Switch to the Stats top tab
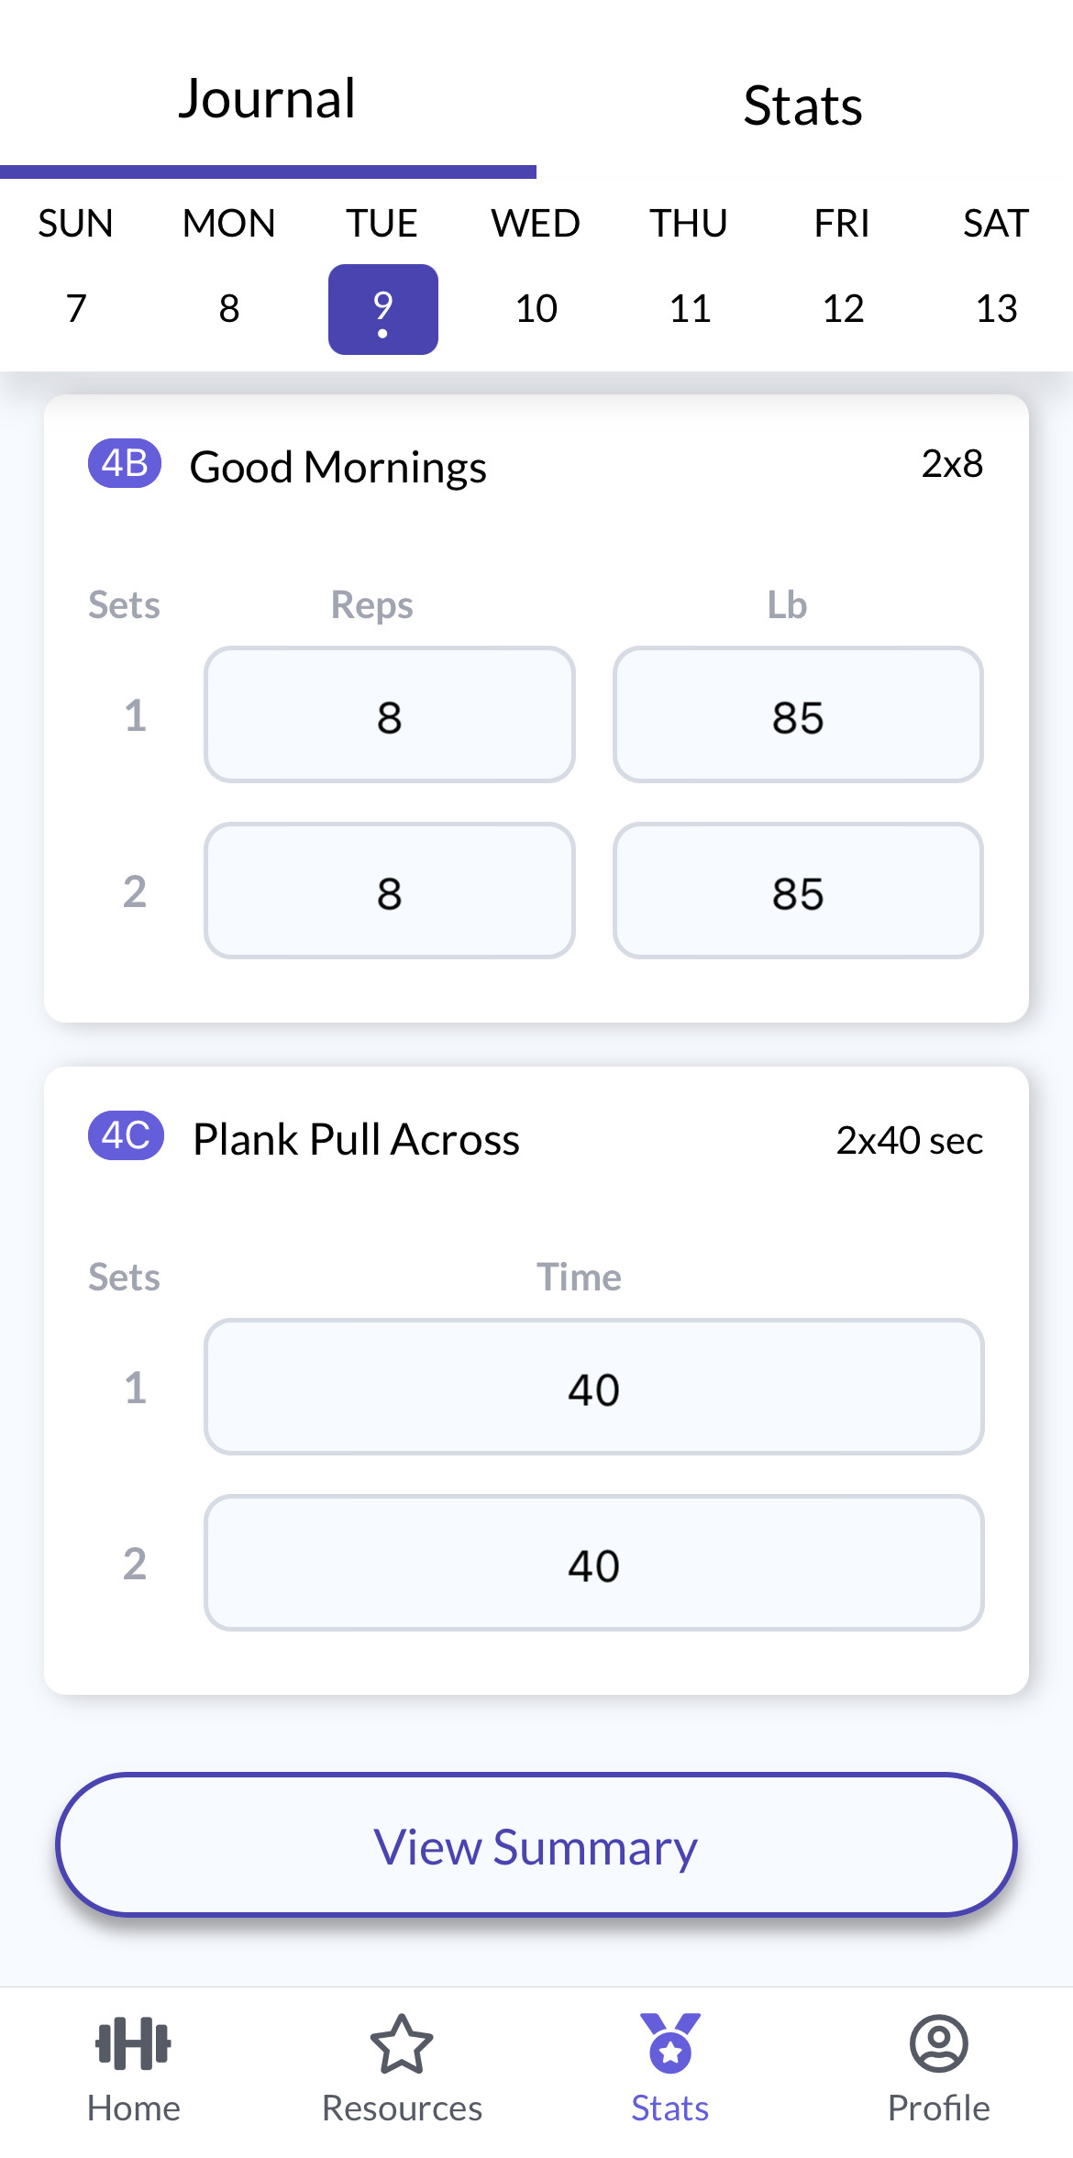 click(x=803, y=105)
